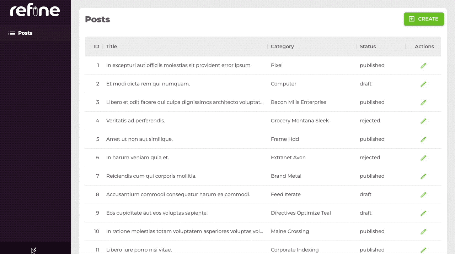Image resolution: width=455 pixels, height=254 pixels.
Task: Click the edit icon for post 7
Action: click(423, 176)
